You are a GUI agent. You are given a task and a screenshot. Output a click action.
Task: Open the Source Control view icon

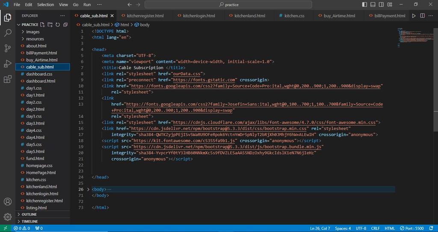point(8,48)
